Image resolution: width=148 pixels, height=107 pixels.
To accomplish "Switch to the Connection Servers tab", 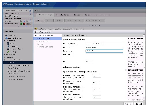I will click(82, 15).
